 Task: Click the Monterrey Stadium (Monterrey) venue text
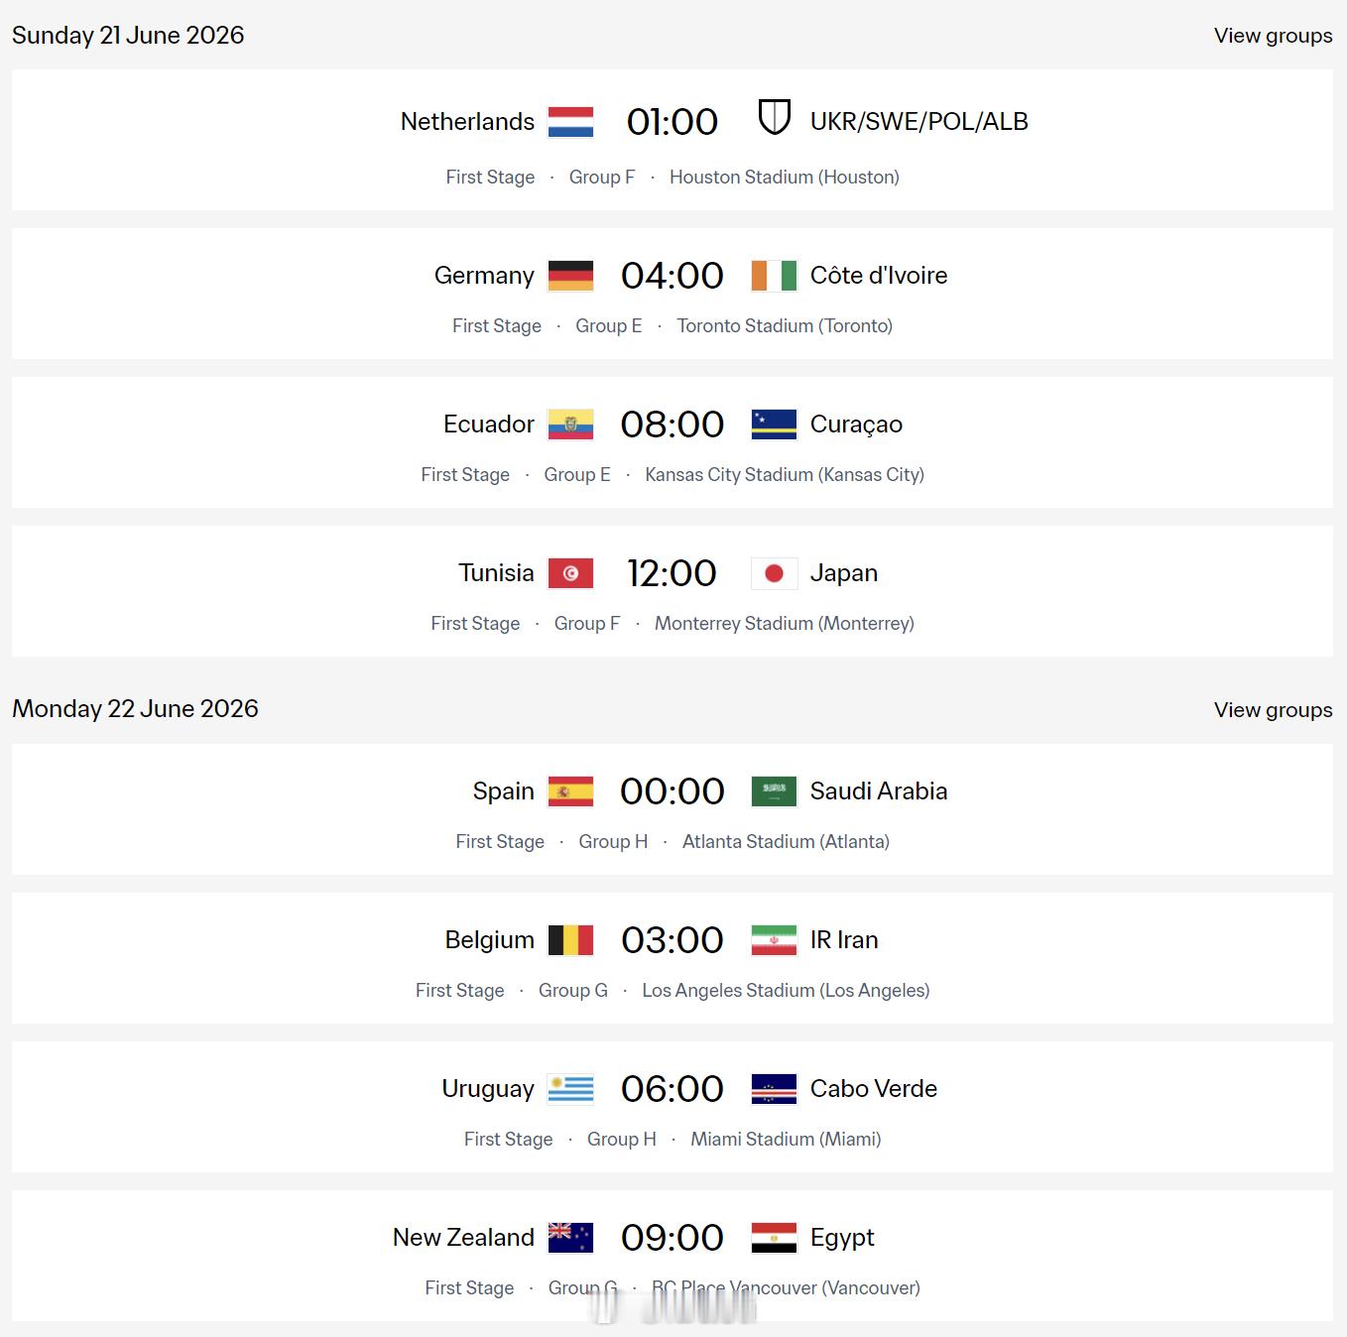click(x=784, y=624)
